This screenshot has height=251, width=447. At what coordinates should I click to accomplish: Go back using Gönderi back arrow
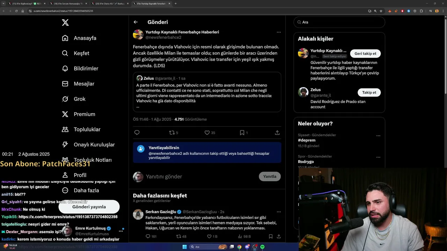click(x=135, y=22)
